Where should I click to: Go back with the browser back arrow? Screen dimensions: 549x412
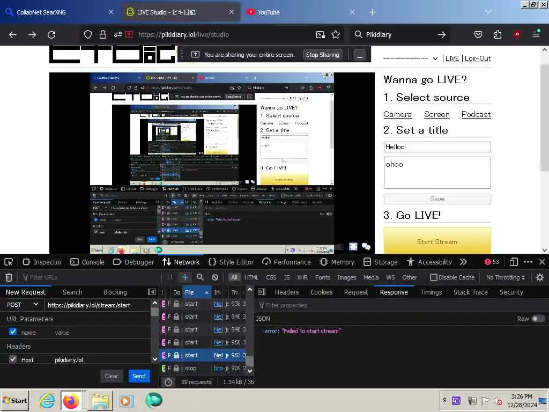[13, 34]
